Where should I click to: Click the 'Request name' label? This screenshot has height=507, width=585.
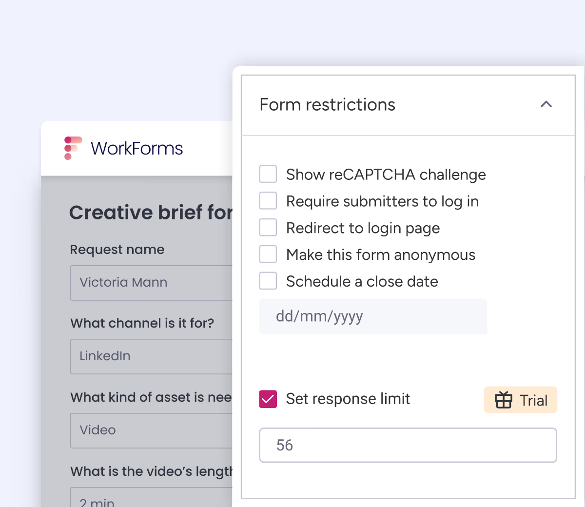(117, 250)
